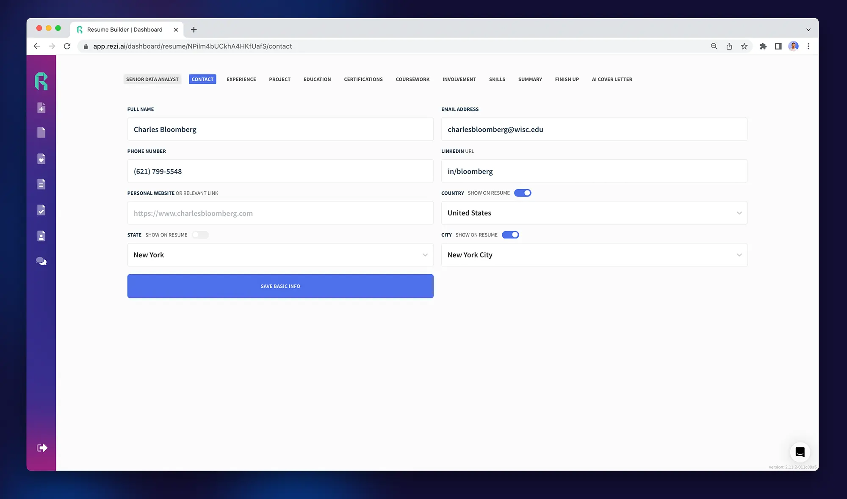This screenshot has width=847, height=499.
Task: Open the new resume icon with plus sign
Action: [41, 108]
